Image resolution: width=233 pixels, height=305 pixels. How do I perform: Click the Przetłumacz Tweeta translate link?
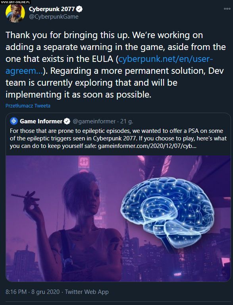pos(28,106)
